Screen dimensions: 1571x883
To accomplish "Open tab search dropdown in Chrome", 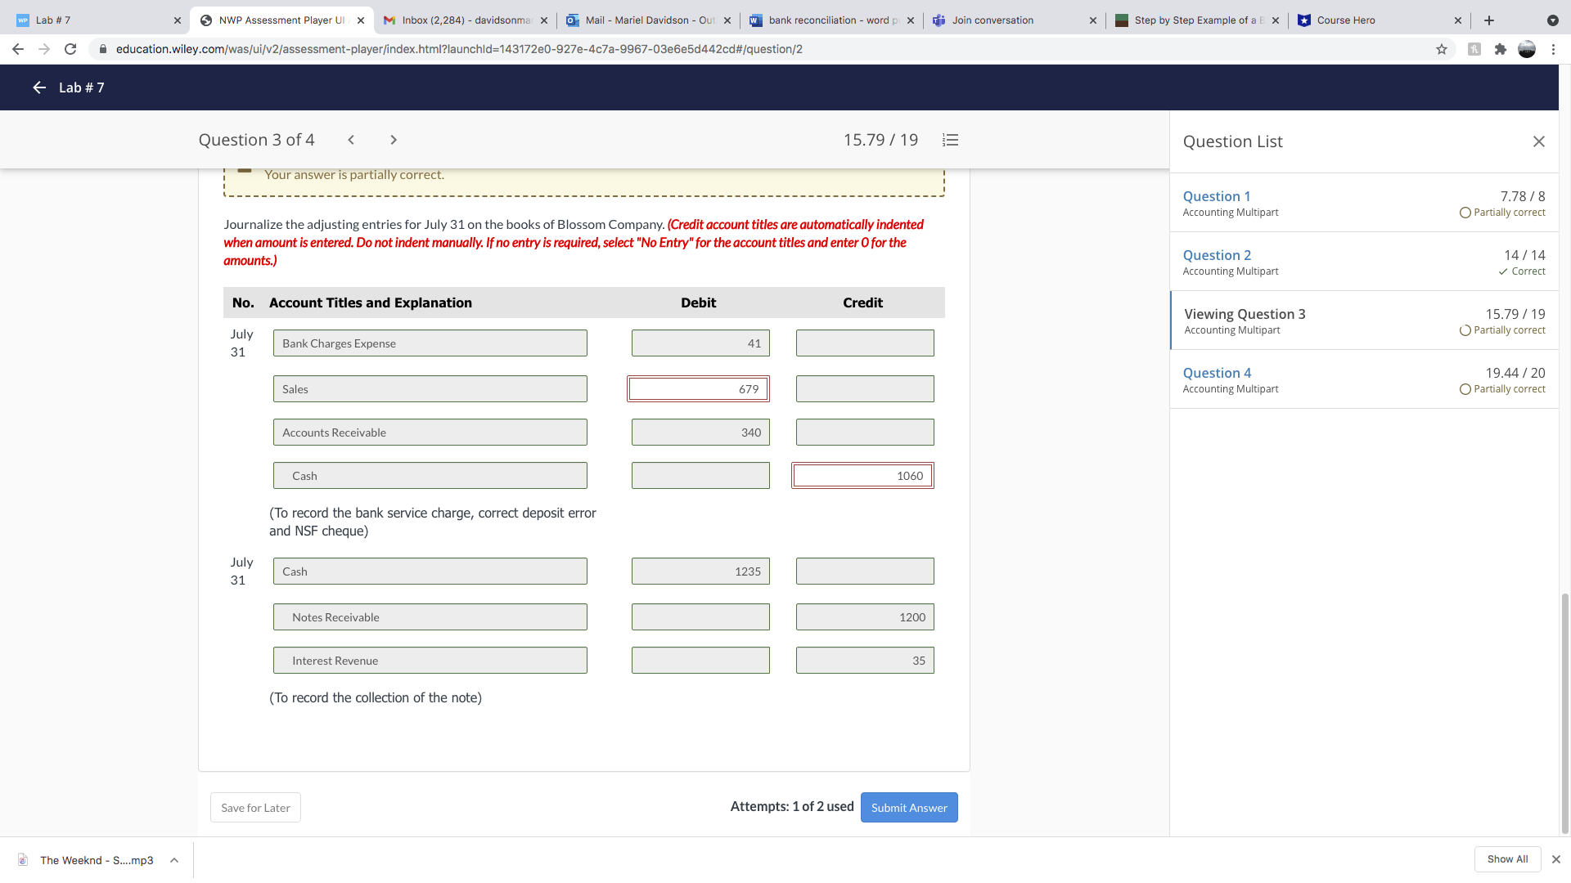I will (1552, 20).
